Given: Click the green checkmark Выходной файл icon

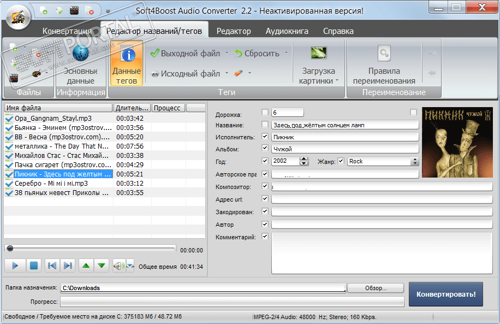Looking at the screenshot, I should tap(154, 54).
